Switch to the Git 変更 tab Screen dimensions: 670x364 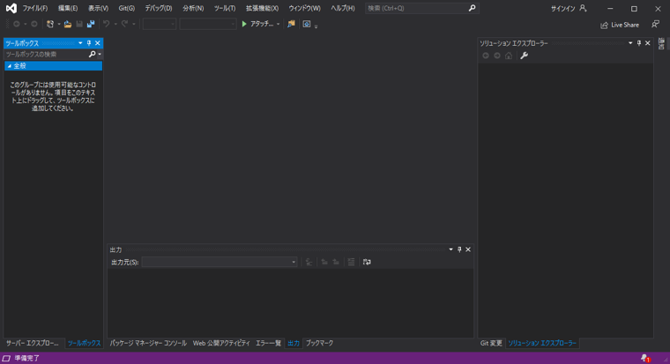[x=491, y=343]
